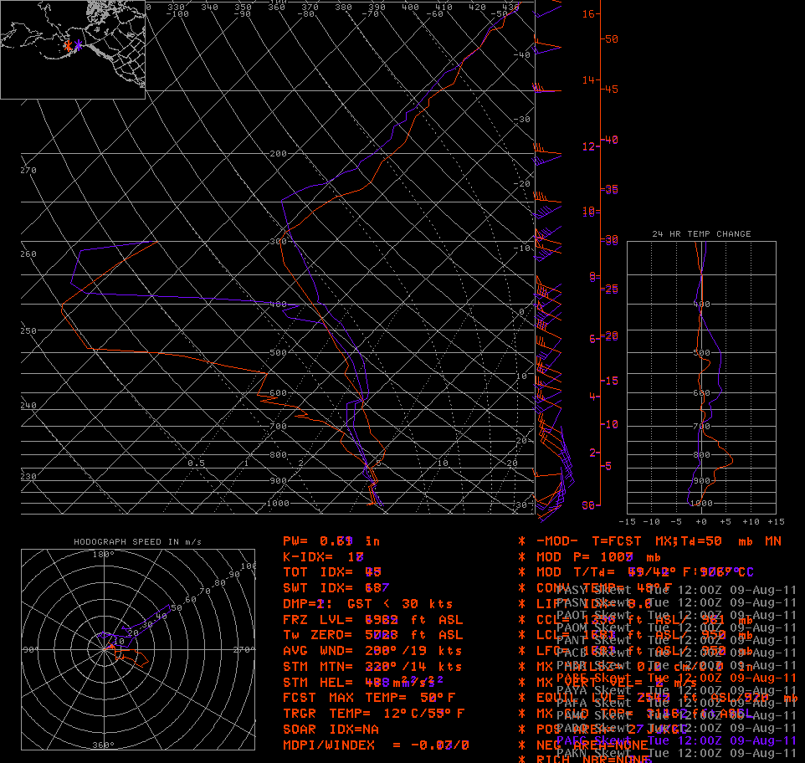Select the PAYA Skewt sounding entry
Screen dimensions: 805x763
tap(676, 690)
